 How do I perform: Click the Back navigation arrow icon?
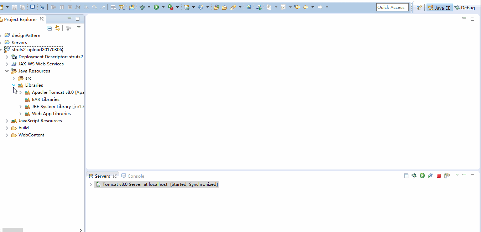pos(305,7)
